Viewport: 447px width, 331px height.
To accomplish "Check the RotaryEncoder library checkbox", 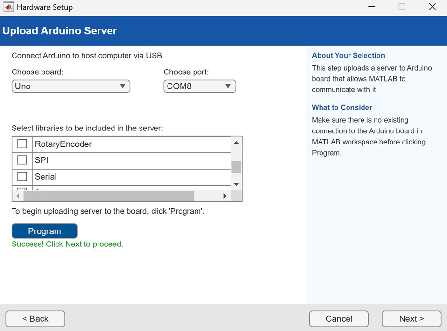I will point(21,144).
